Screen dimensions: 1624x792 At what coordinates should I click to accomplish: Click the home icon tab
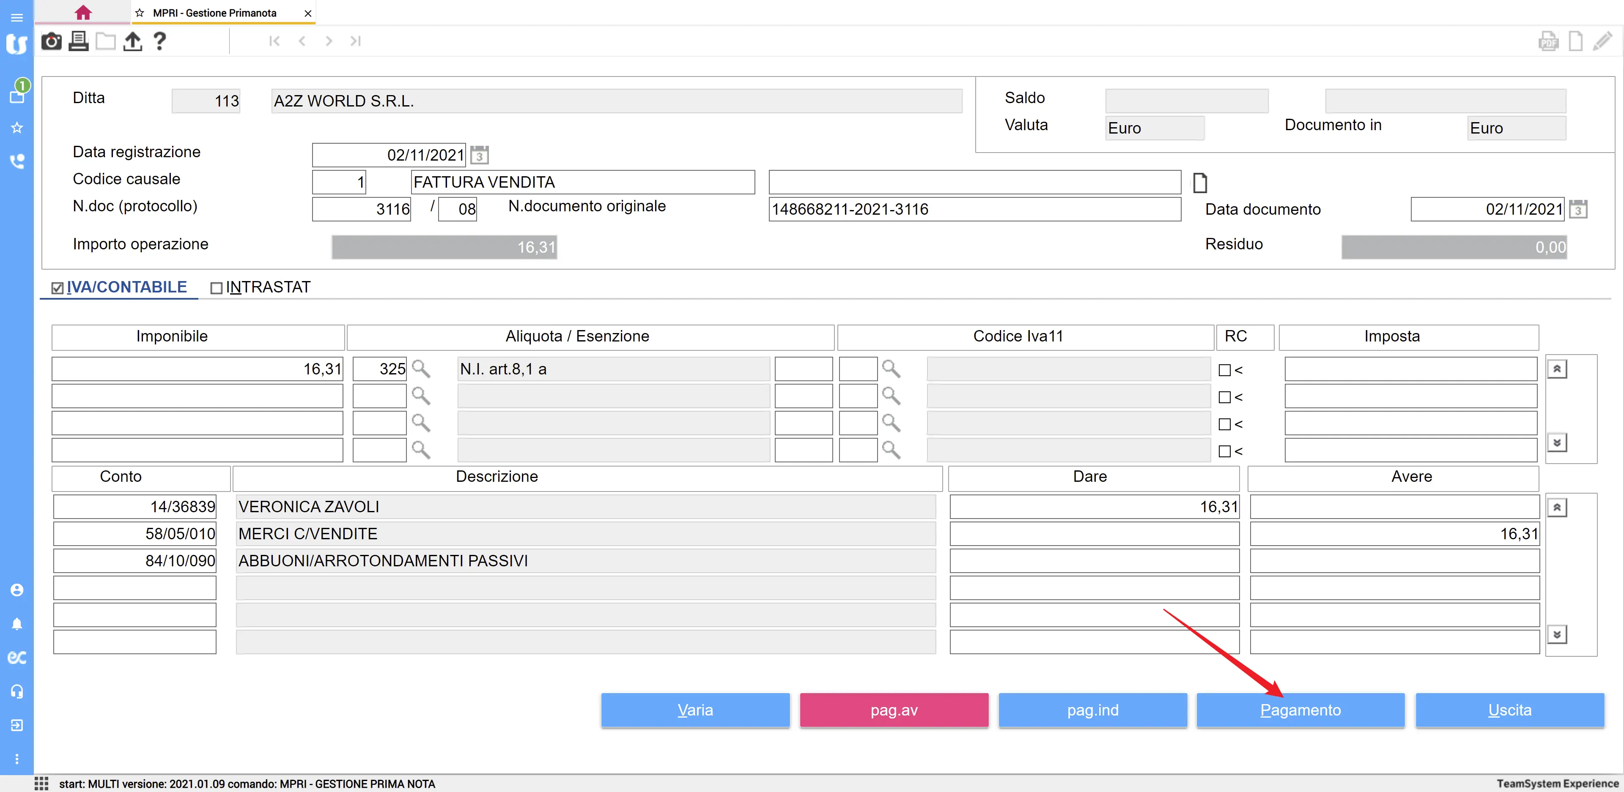82,13
